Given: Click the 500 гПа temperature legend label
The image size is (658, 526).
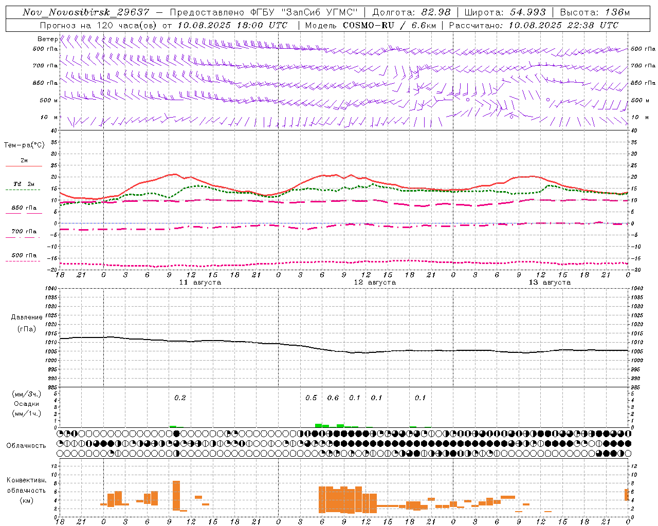Looking at the screenshot, I should pos(24,255).
